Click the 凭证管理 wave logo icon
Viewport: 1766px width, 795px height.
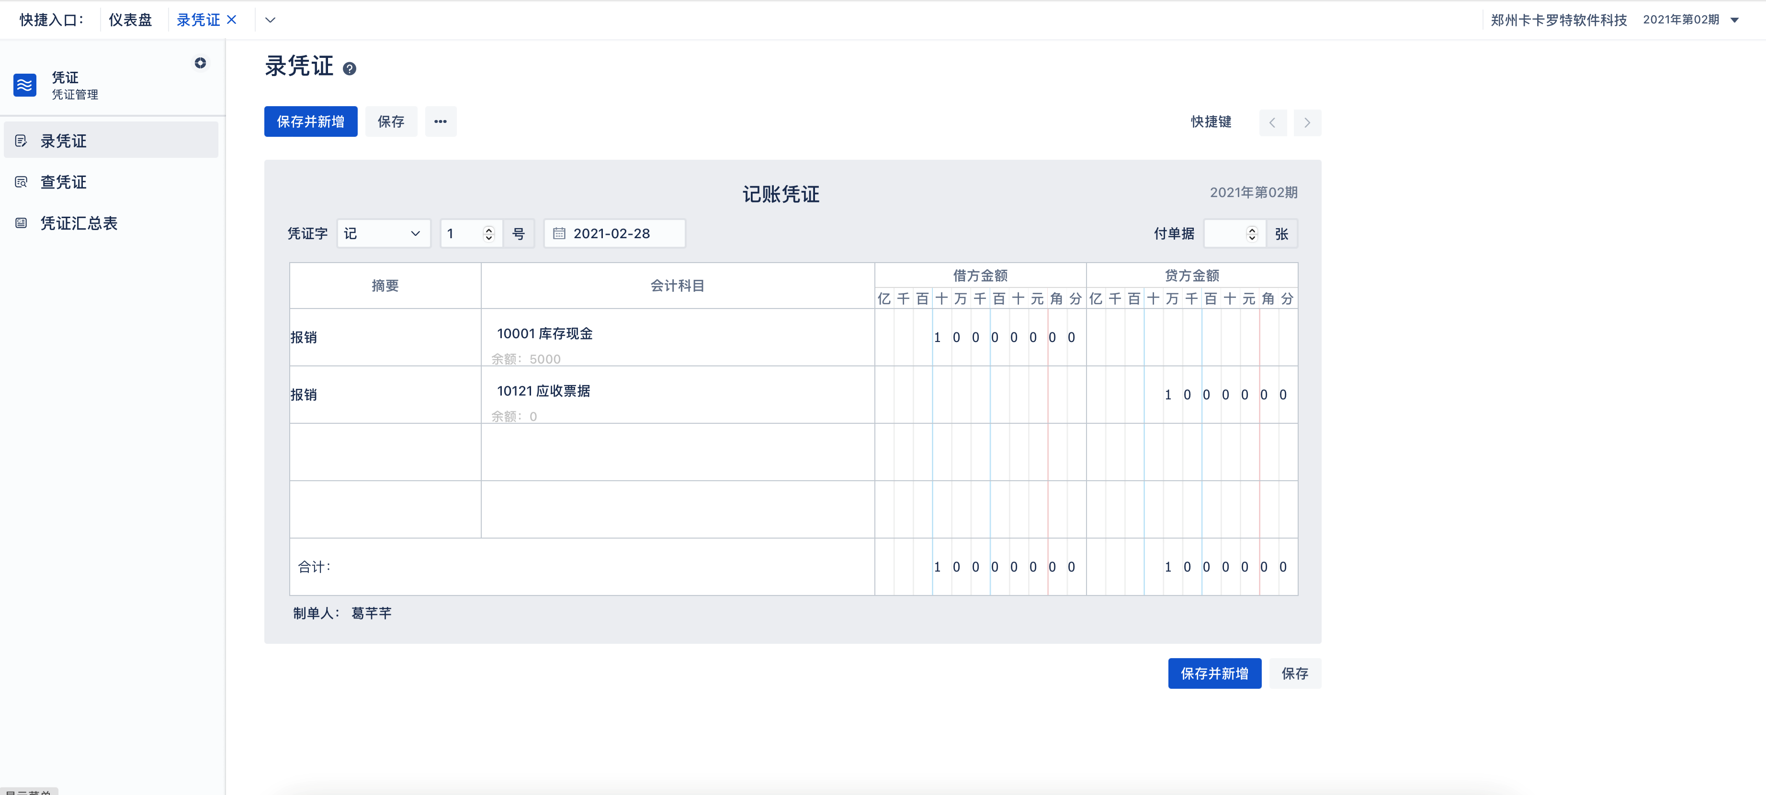(x=25, y=85)
